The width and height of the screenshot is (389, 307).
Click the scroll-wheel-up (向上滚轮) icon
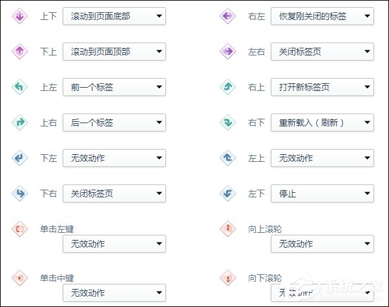[x=227, y=229]
